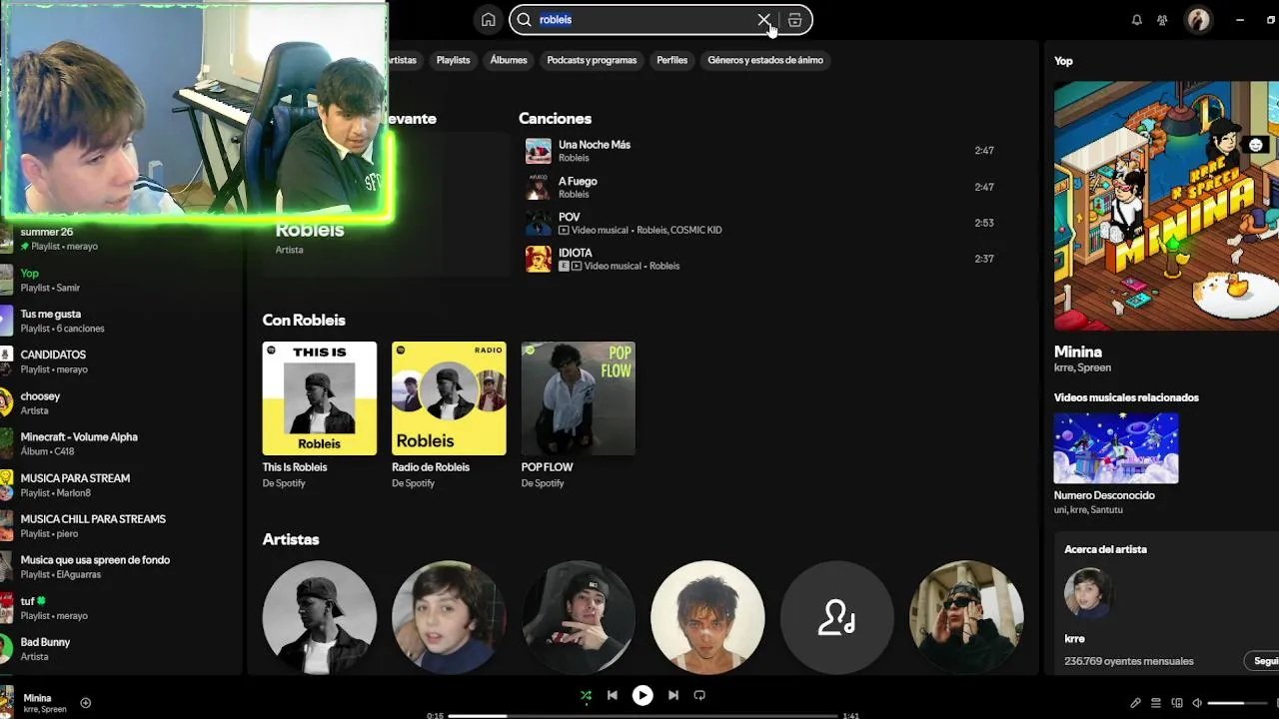Click IDIOTA cover art thumbnail
The height and width of the screenshot is (719, 1279).
tap(539, 259)
